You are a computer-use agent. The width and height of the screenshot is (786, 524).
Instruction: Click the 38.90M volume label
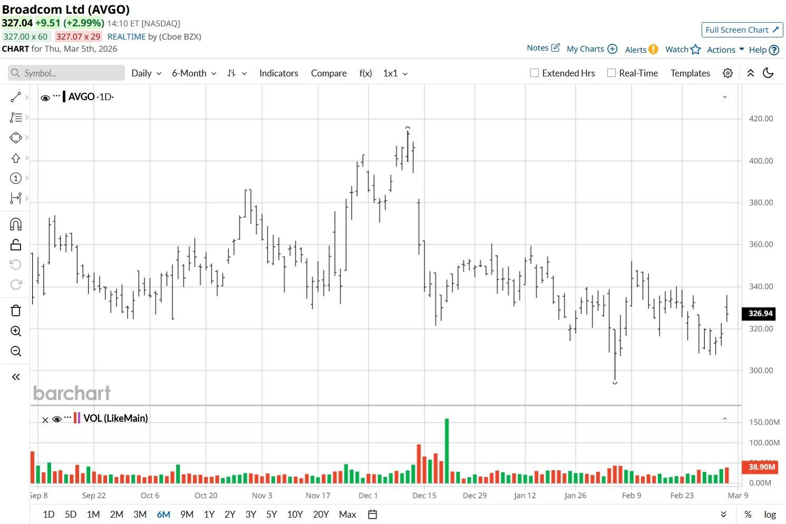click(x=759, y=467)
